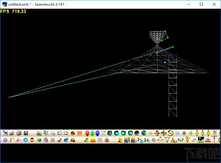The image size is (221, 163).
Task: Click the first red-green rotate axis icon
Action: (157, 133)
